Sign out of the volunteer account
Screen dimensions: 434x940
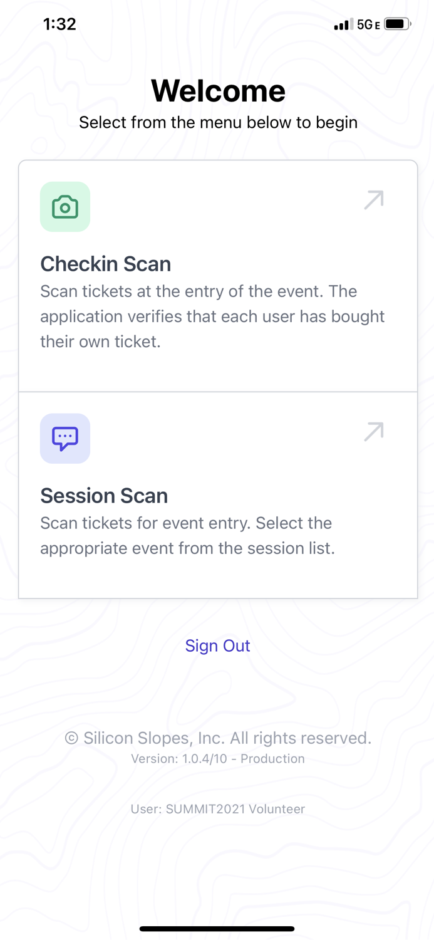pos(217,645)
